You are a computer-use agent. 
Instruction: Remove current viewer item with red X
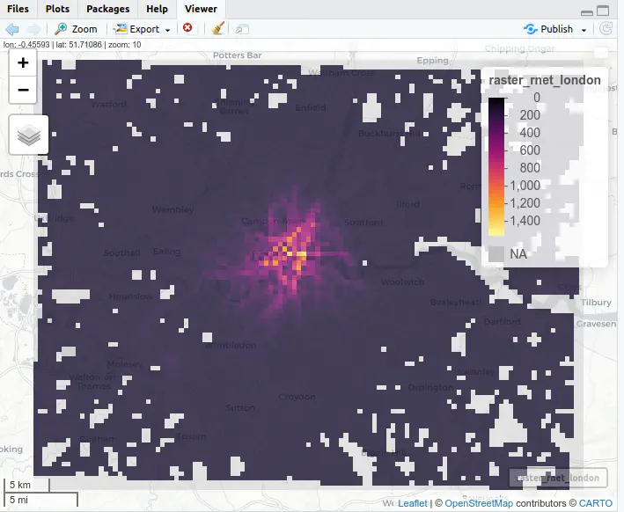(187, 28)
